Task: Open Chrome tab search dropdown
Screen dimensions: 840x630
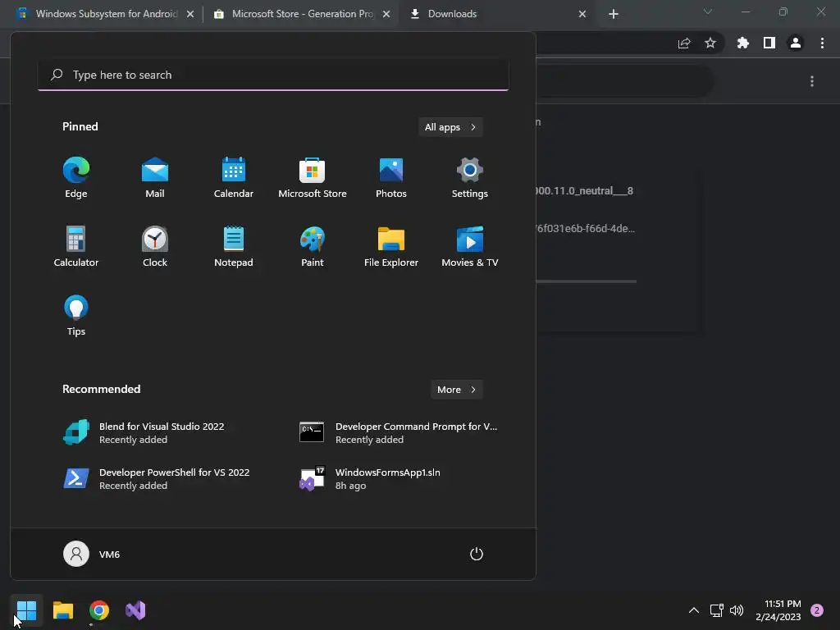Action: (x=708, y=11)
